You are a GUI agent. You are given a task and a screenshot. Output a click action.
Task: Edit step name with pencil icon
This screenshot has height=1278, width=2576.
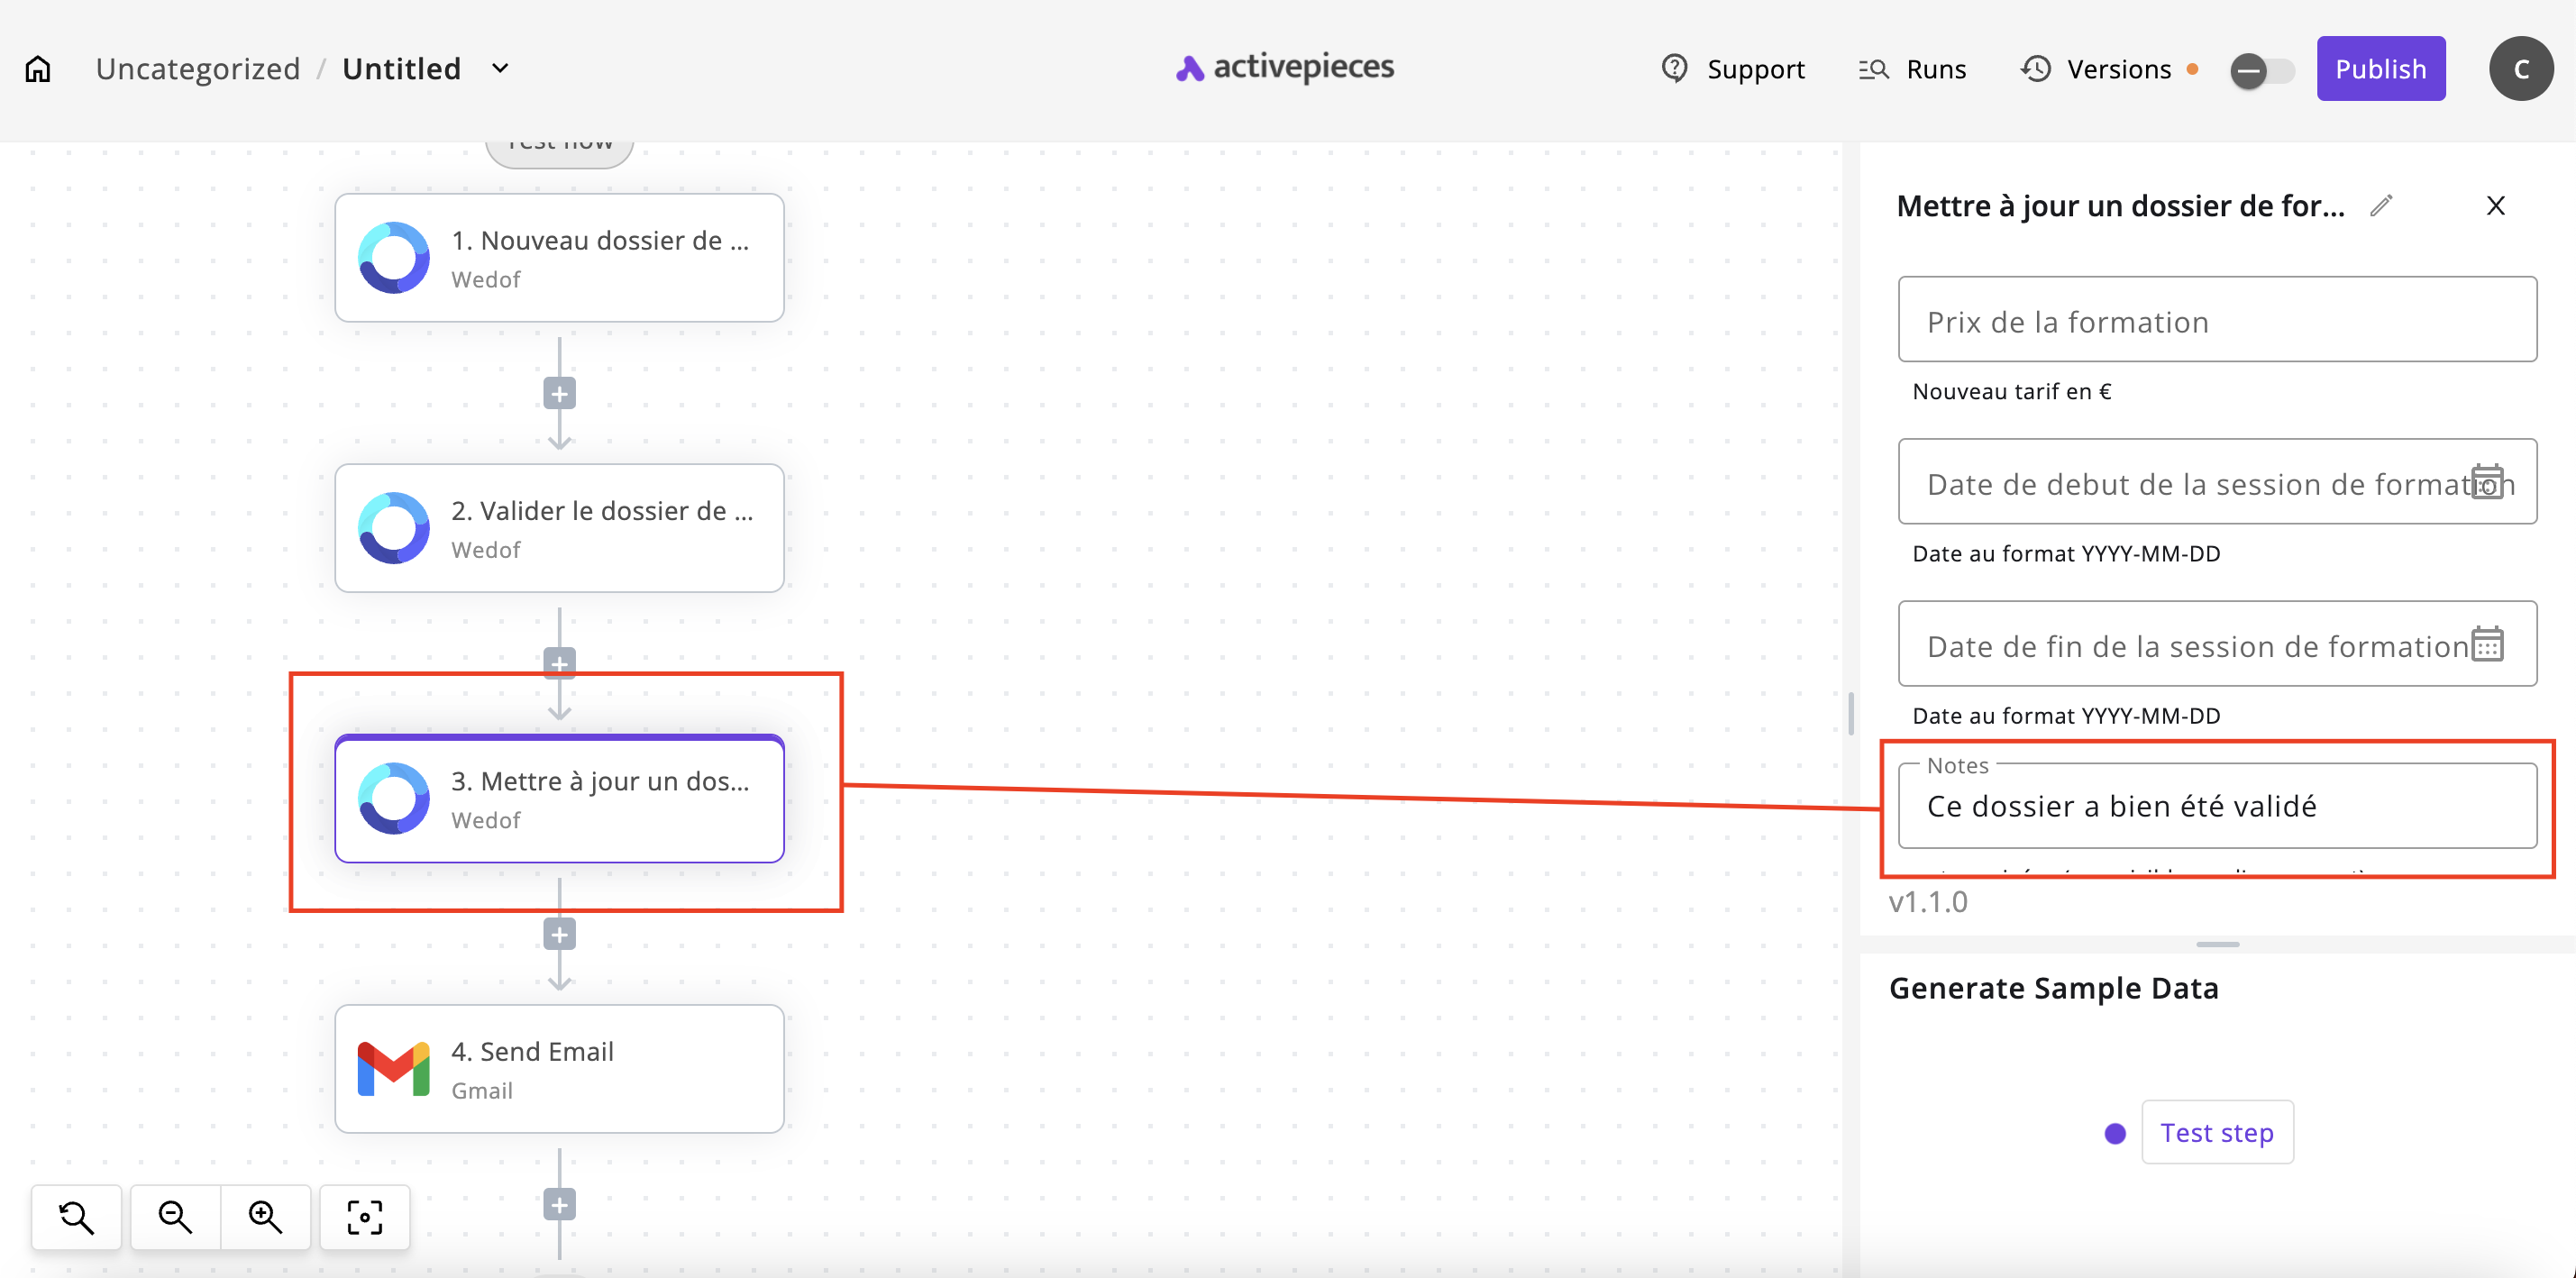(2381, 206)
